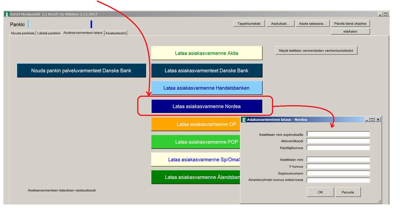Click the Pankki heading label
Image resolution: width=400 pixels, height=214 pixels.
[x=17, y=25]
